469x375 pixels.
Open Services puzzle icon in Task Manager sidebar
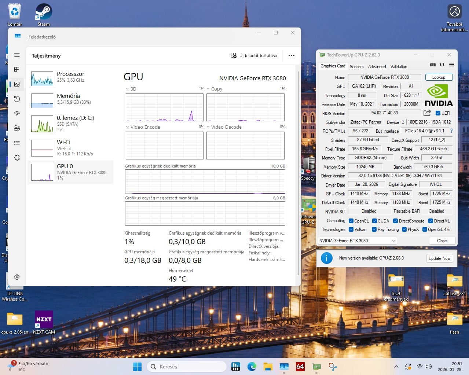click(x=17, y=158)
